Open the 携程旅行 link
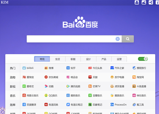 pyautogui.click(x=139, y=68)
